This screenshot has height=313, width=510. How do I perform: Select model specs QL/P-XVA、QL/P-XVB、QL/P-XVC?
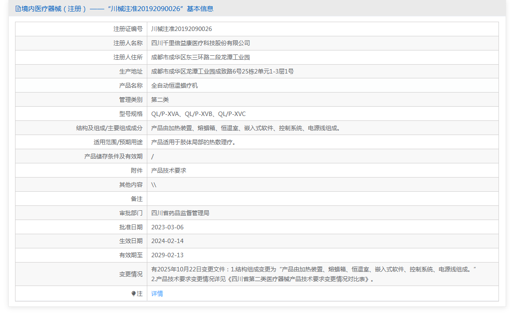(199, 114)
